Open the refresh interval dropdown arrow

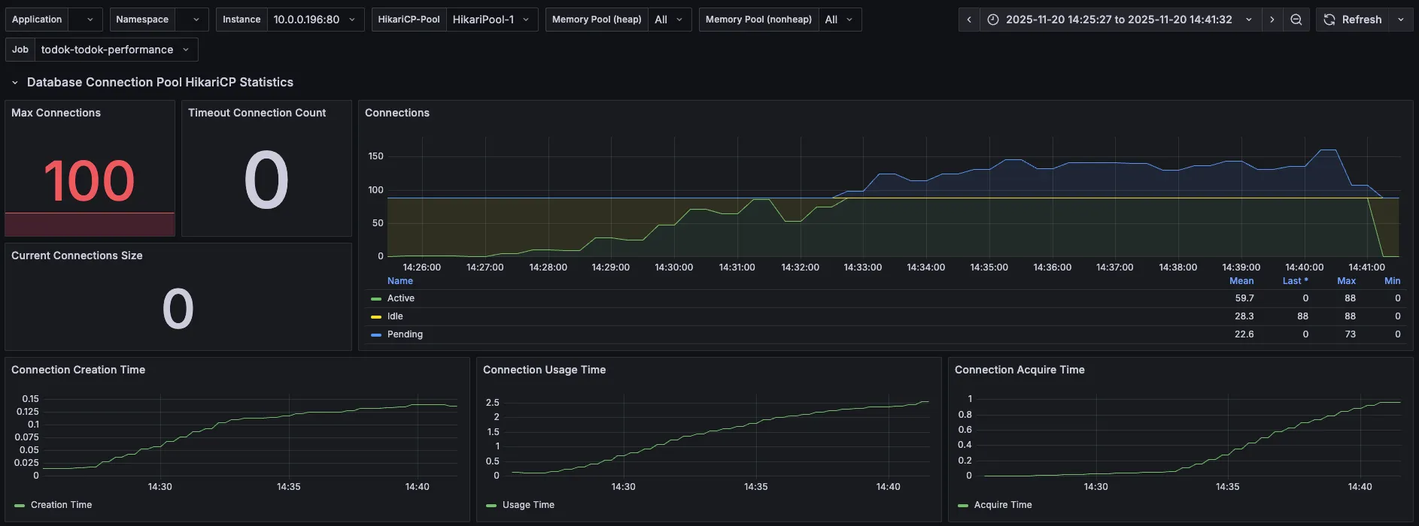click(x=1401, y=20)
